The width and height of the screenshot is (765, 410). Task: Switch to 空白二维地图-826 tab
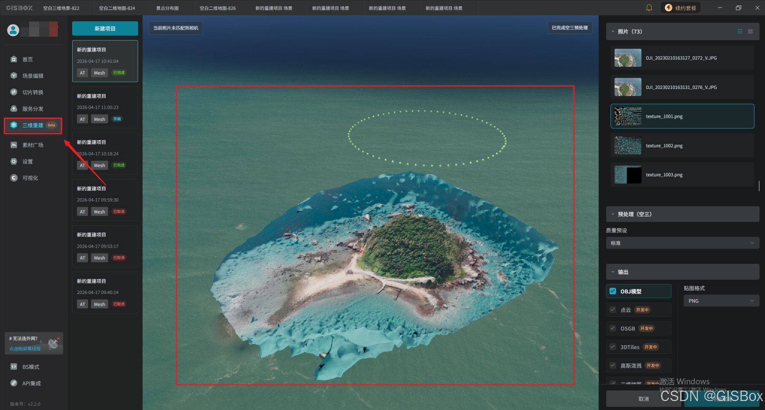[x=218, y=8]
